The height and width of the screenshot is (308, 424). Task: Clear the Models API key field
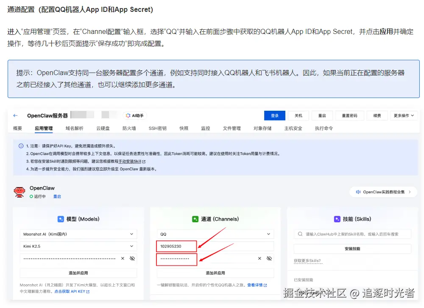tap(123, 258)
